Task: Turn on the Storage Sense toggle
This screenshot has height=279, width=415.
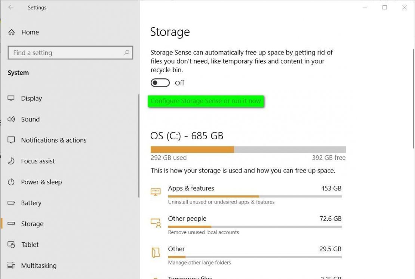Action: pos(160,83)
